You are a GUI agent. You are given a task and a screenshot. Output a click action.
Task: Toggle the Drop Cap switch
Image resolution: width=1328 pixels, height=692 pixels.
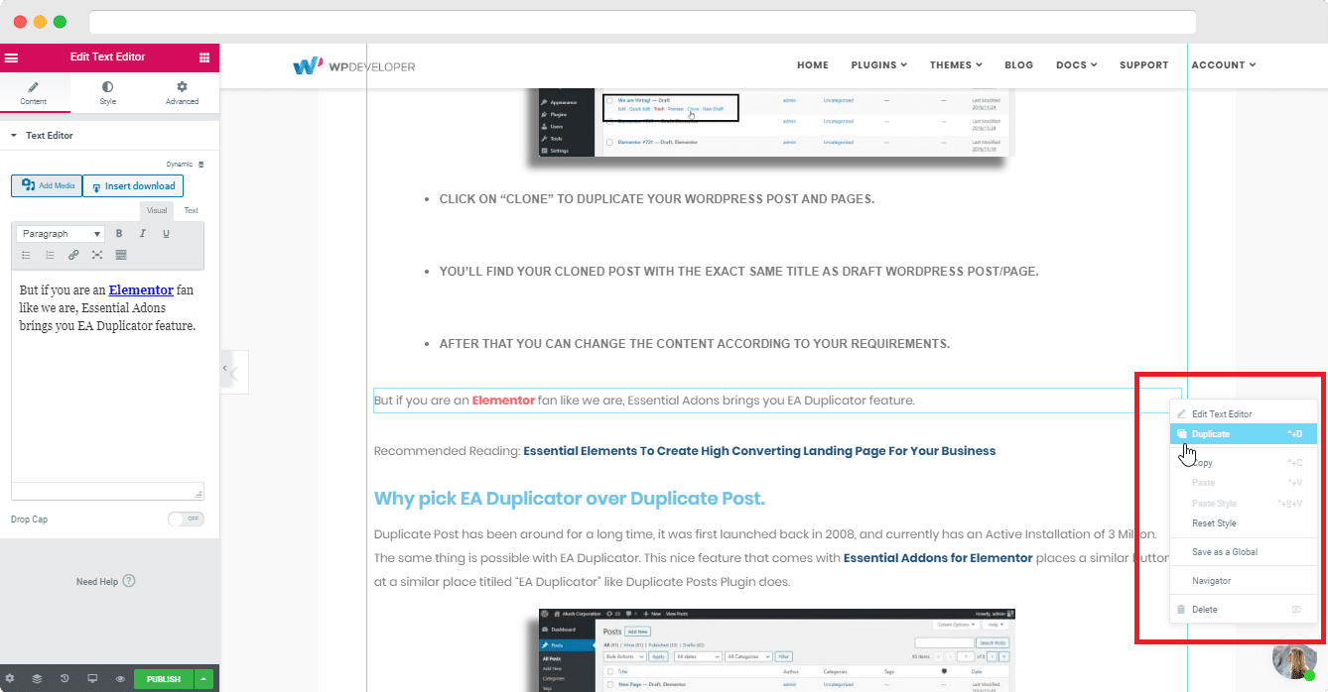186,519
